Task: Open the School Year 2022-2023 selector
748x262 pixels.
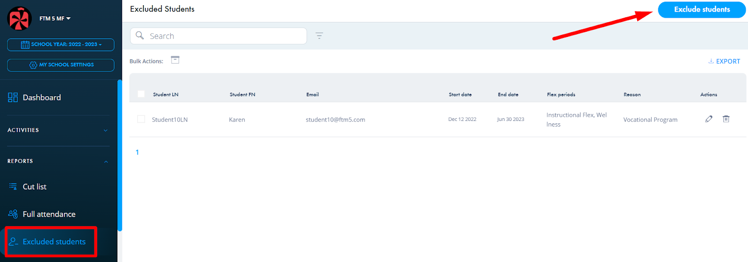Action: (x=61, y=44)
